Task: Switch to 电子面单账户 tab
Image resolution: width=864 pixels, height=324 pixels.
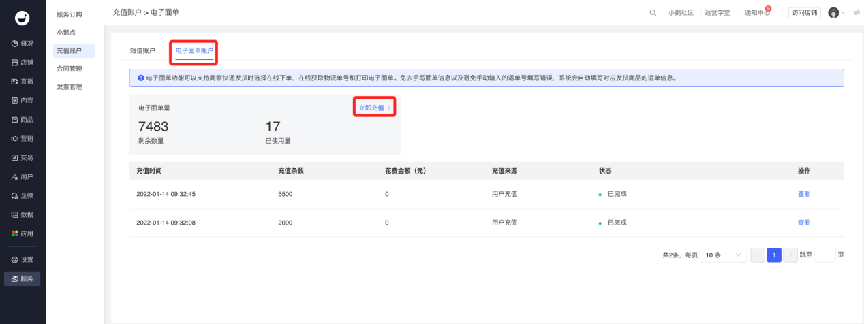Action: click(194, 51)
